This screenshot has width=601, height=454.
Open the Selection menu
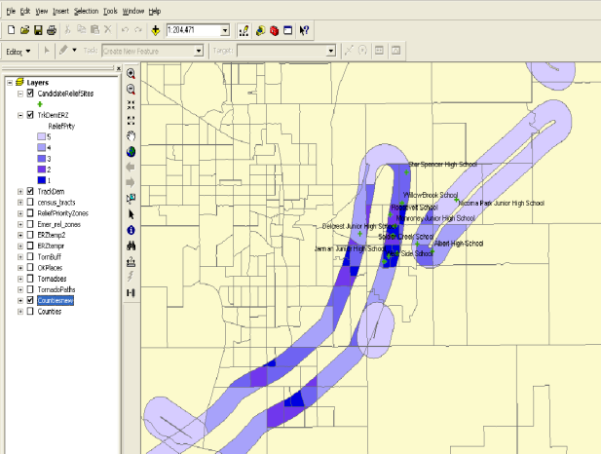click(x=86, y=9)
